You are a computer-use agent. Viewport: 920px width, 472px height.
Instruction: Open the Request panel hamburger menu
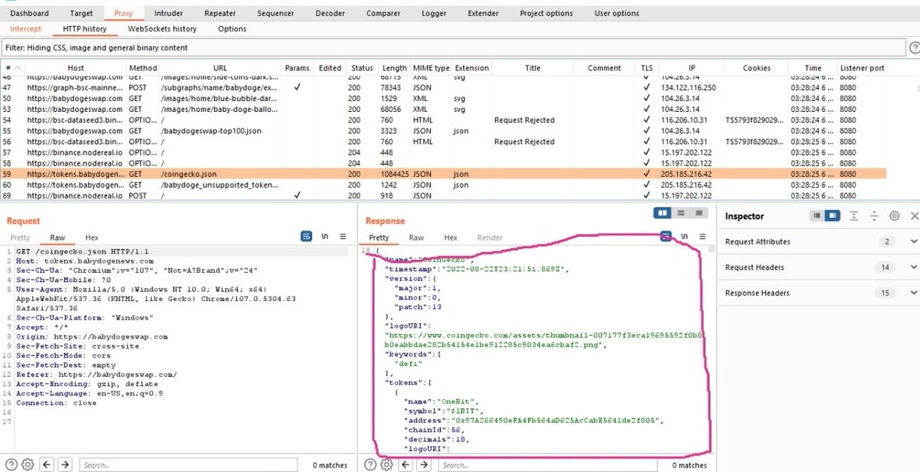(x=343, y=237)
